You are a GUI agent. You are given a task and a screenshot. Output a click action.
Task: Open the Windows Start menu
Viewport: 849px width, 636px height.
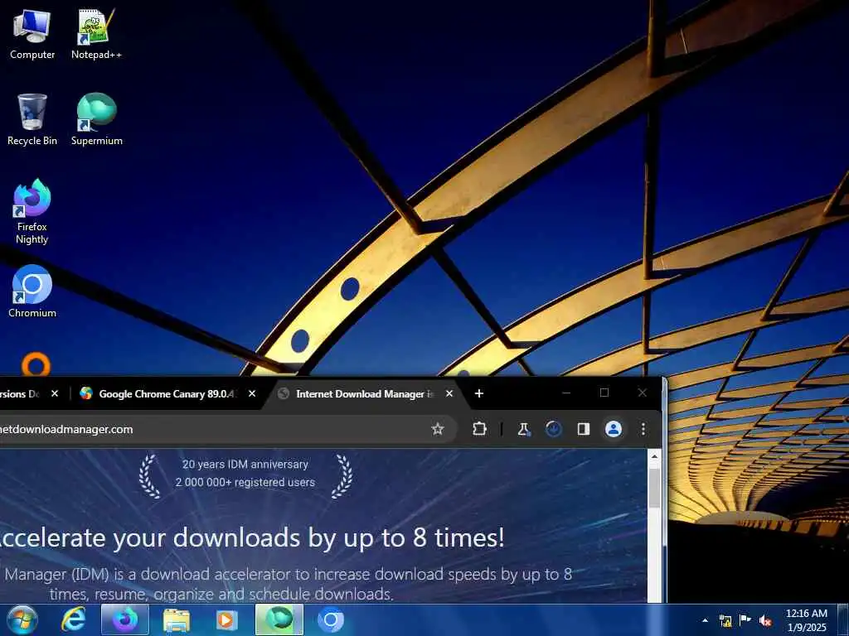tap(22, 619)
